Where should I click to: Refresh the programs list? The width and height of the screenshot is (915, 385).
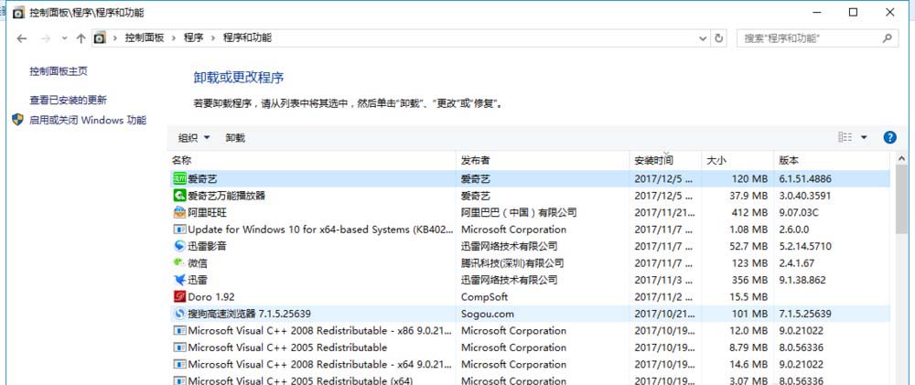(719, 38)
